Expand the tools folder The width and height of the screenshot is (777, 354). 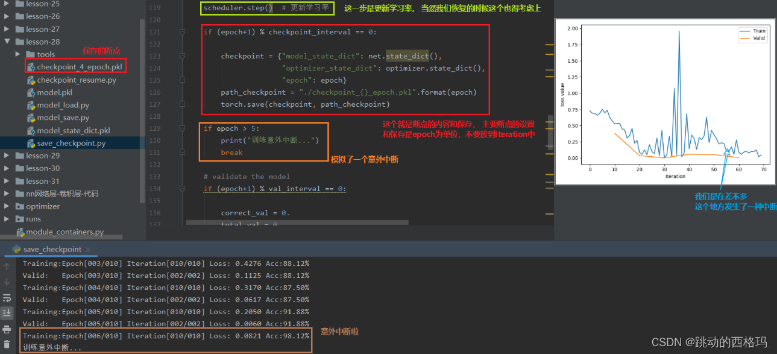(19, 54)
